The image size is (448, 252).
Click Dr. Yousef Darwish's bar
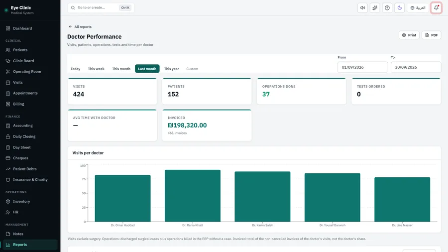pos(333,197)
